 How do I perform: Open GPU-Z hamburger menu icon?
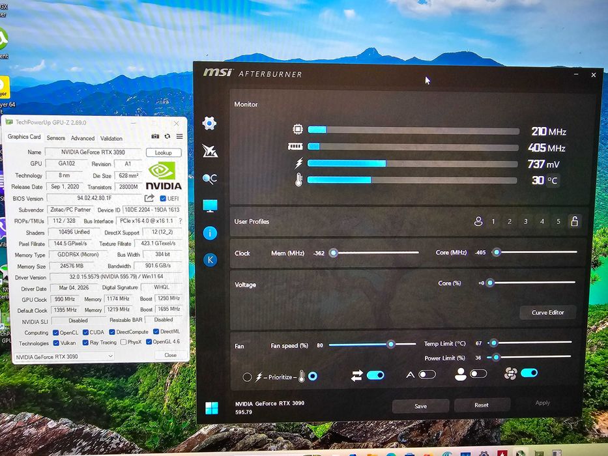(179, 136)
